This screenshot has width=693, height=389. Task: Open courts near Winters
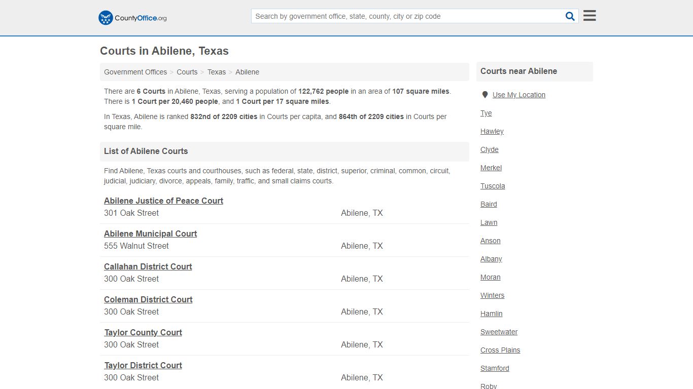click(493, 295)
